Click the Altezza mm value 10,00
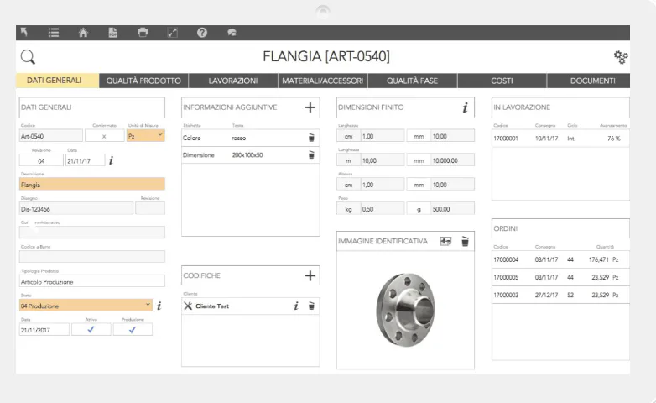 (453, 185)
